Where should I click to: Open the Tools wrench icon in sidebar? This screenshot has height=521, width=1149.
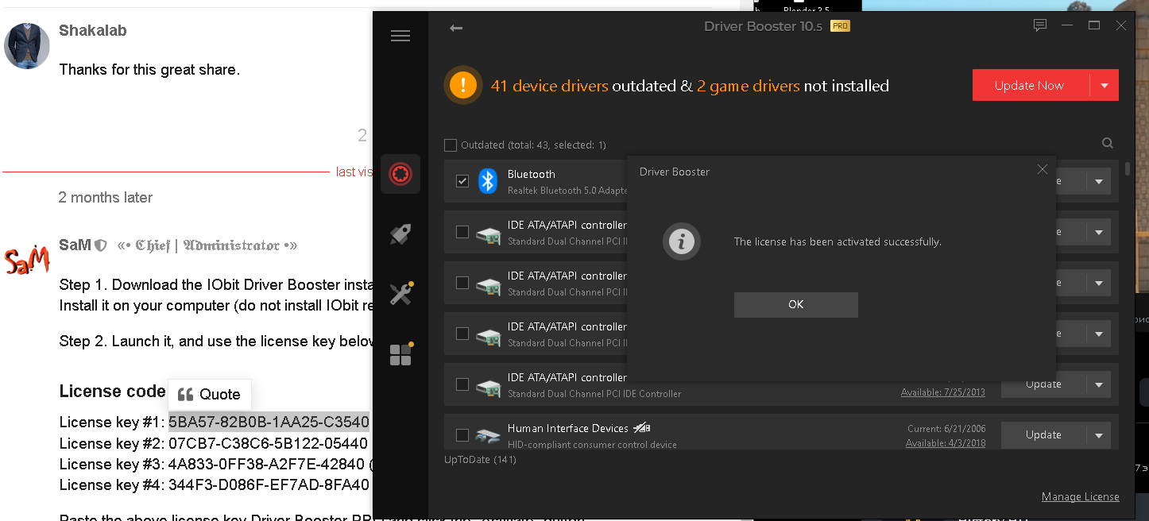400,295
